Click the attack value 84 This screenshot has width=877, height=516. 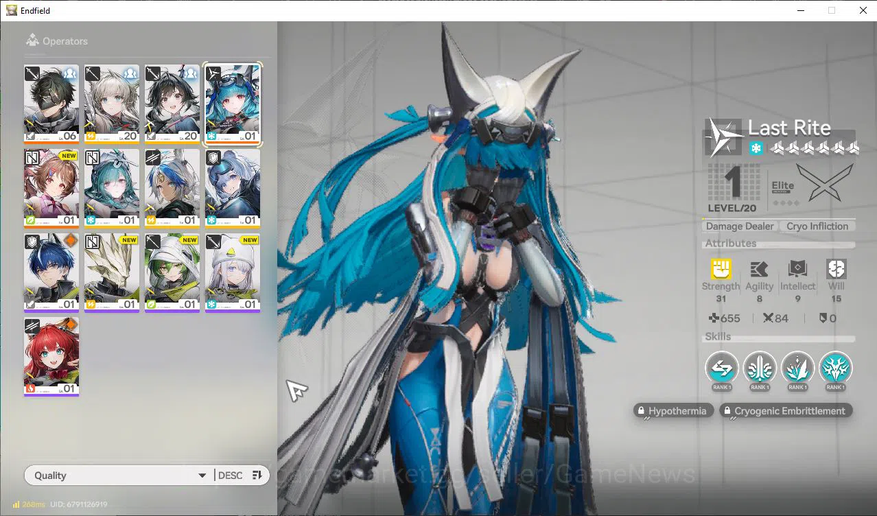(x=776, y=318)
